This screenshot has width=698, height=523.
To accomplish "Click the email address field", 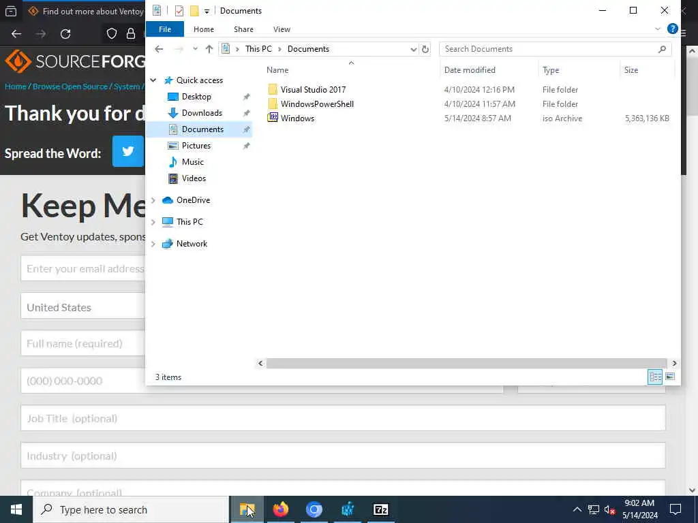I will click(x=82, y=268).
